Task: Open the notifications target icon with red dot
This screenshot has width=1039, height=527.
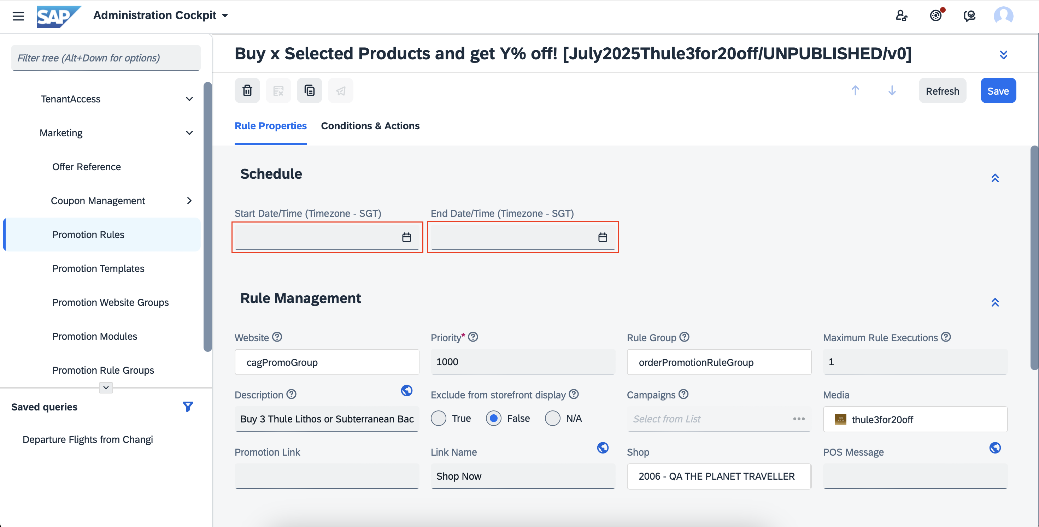Action: tap(936, 16)
